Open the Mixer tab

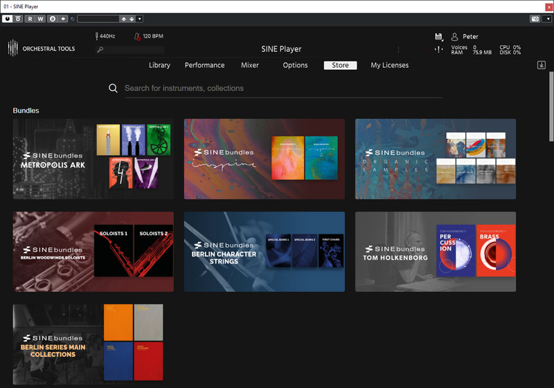pos(249,65)
